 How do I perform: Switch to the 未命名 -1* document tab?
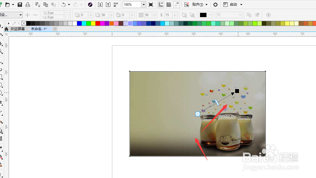pos(39,29)
